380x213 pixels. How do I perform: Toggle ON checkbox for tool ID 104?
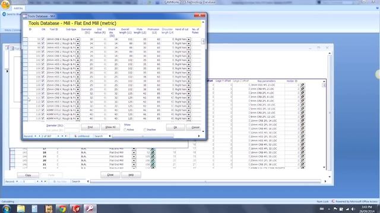click(x=43, y=69)
